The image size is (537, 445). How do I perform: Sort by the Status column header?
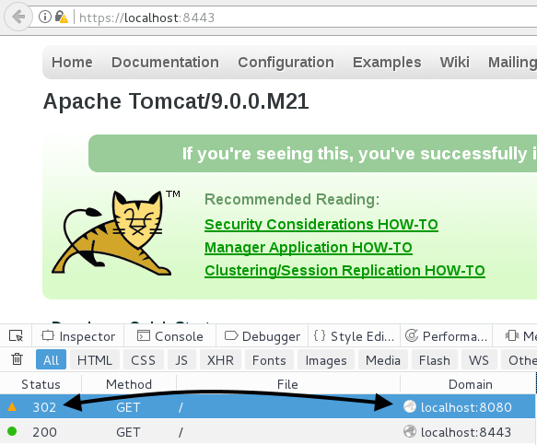[x=41, y=384]
